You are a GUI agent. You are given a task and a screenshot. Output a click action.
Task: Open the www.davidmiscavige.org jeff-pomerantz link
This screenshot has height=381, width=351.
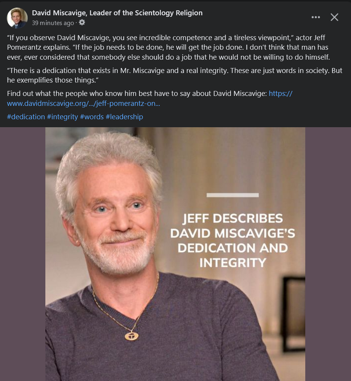(x=83, y=104)
